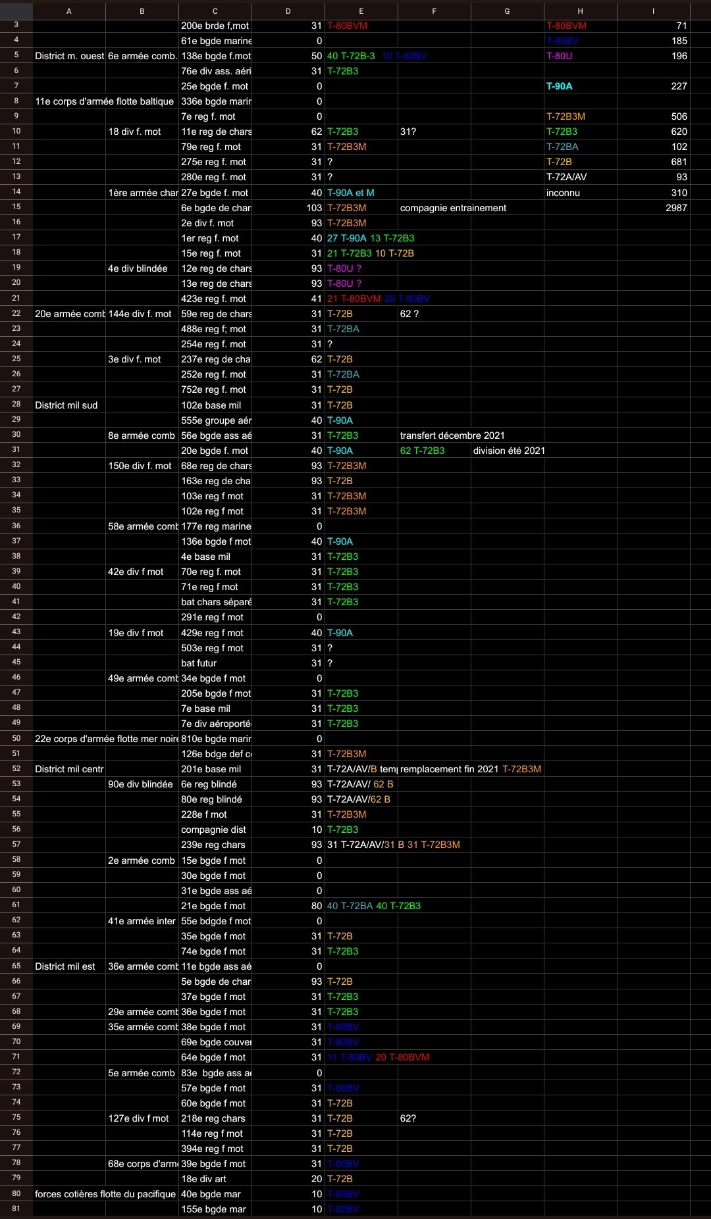Viewport: 711px width, 1219px height.
Task: Select the 'compagnie dist' cell
Action: pos(214,830)
